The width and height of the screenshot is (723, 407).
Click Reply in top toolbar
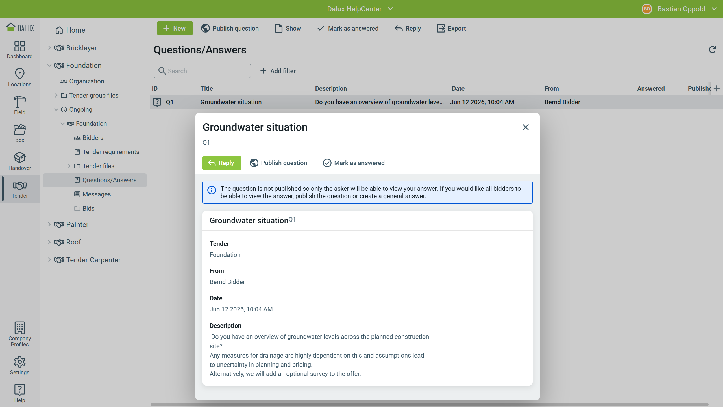point(408,28)
